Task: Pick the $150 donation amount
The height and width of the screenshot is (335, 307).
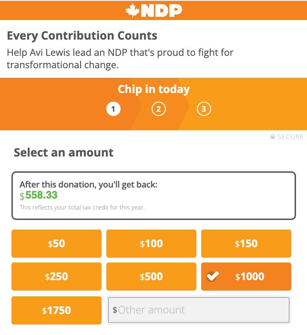Action: (246, 243)
